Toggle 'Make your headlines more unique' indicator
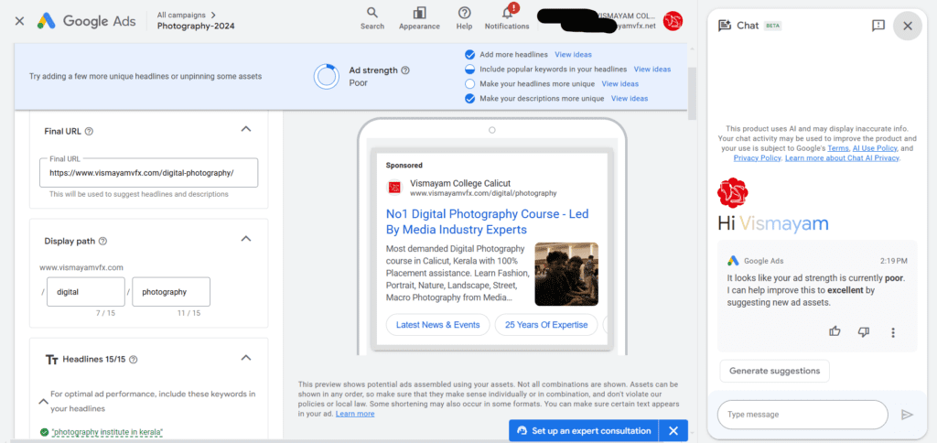This screenshot has width=937, height=443. pyautogui.click(x=469, y=83)
